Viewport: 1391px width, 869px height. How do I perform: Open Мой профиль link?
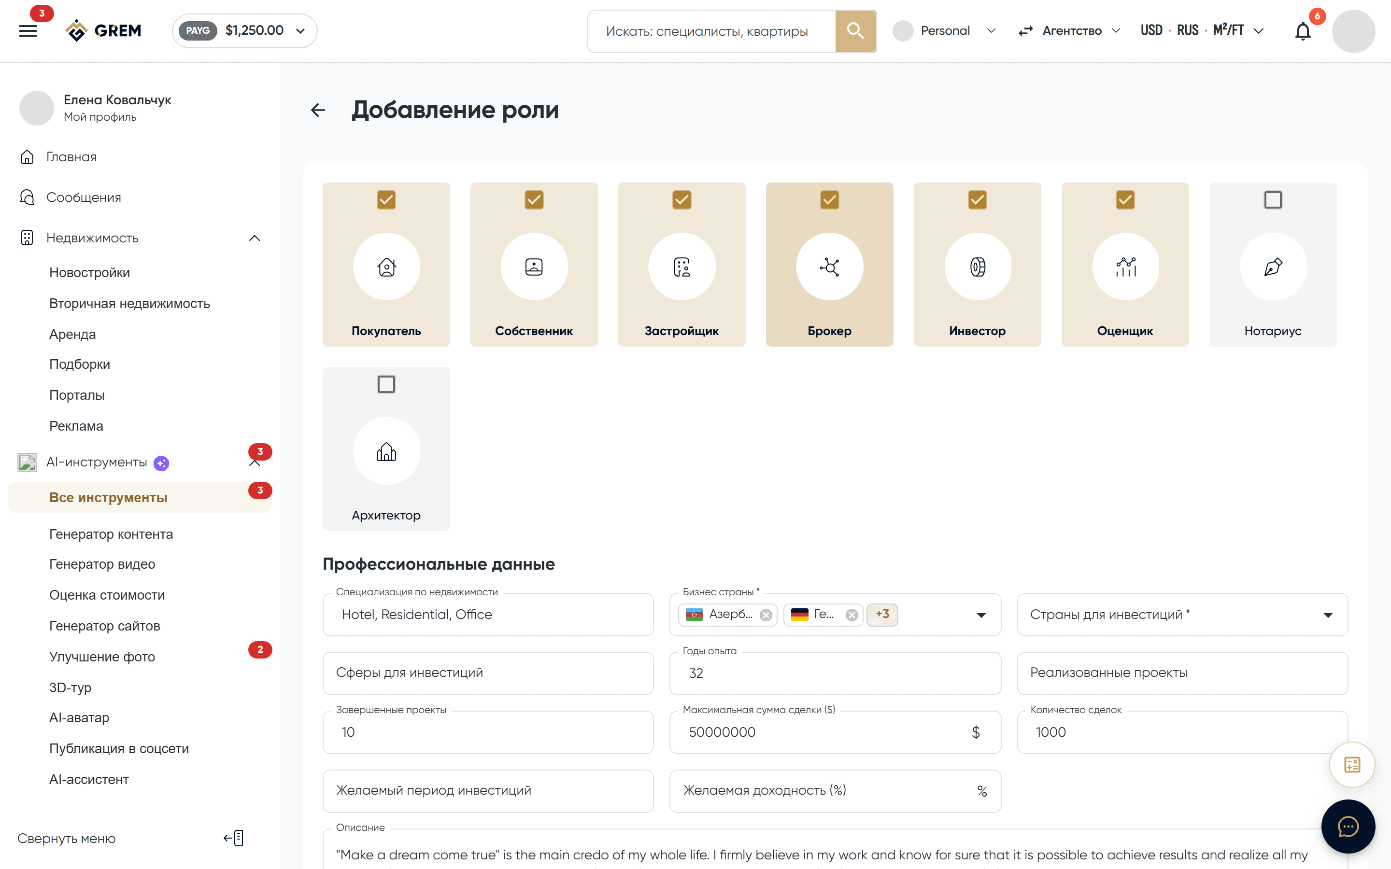tap(100, 117)
